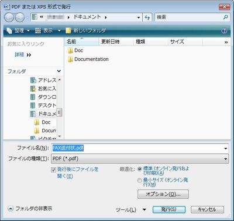Viewport: 234px width, 221px height.
Task: Click the Forward navigation arrow button
Action: [x=20, y=17]
